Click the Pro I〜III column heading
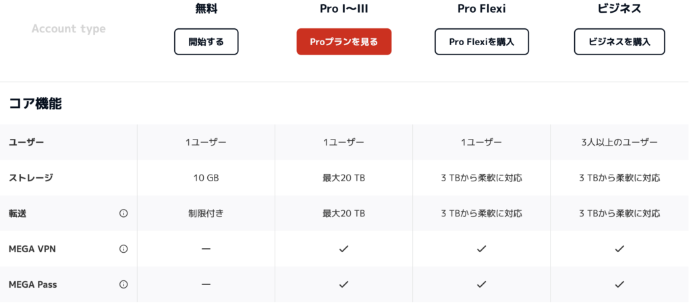 click(343, 9)
